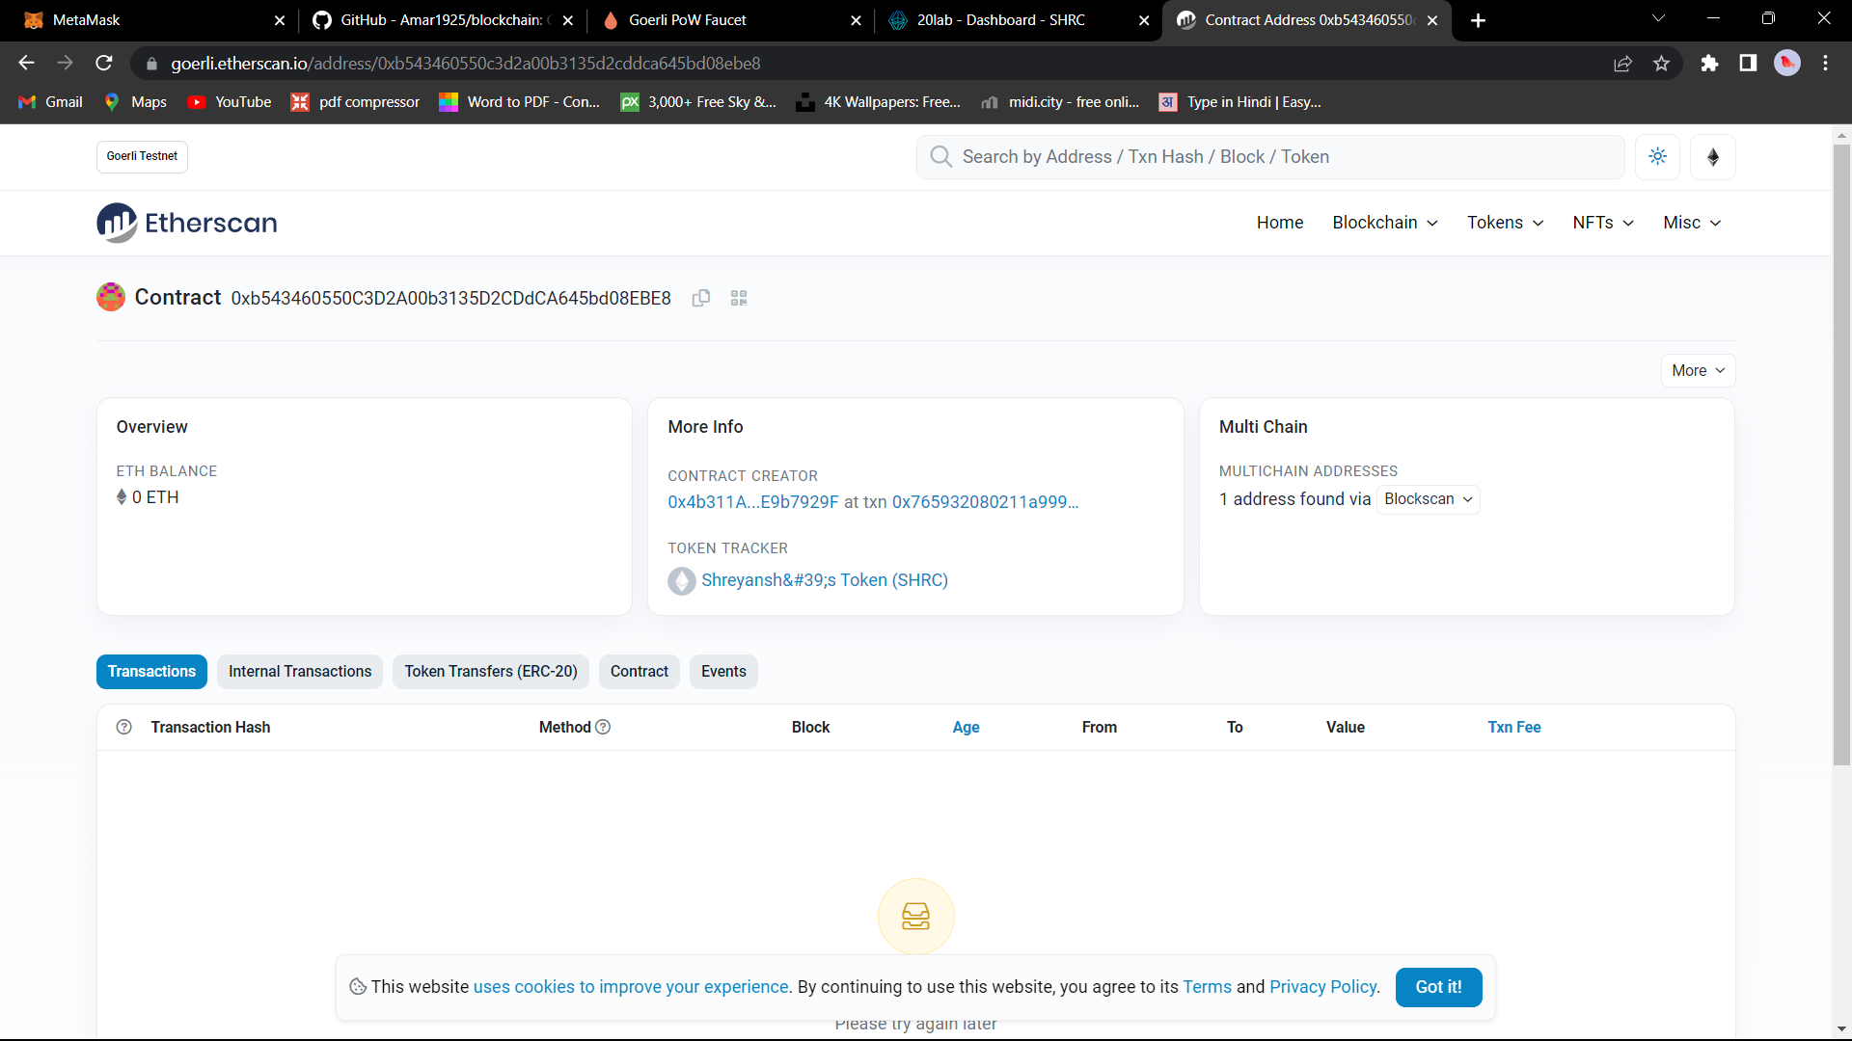Viewport: 1852px width, 1041px height.
Task: Copy the contract address using the copy icon
Action: pos(700,298)
